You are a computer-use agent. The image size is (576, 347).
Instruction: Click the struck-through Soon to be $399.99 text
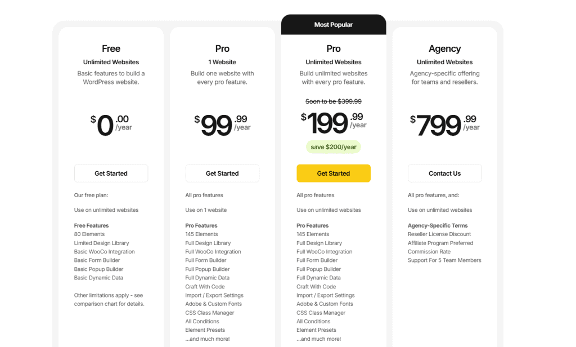tap(334, 101)
